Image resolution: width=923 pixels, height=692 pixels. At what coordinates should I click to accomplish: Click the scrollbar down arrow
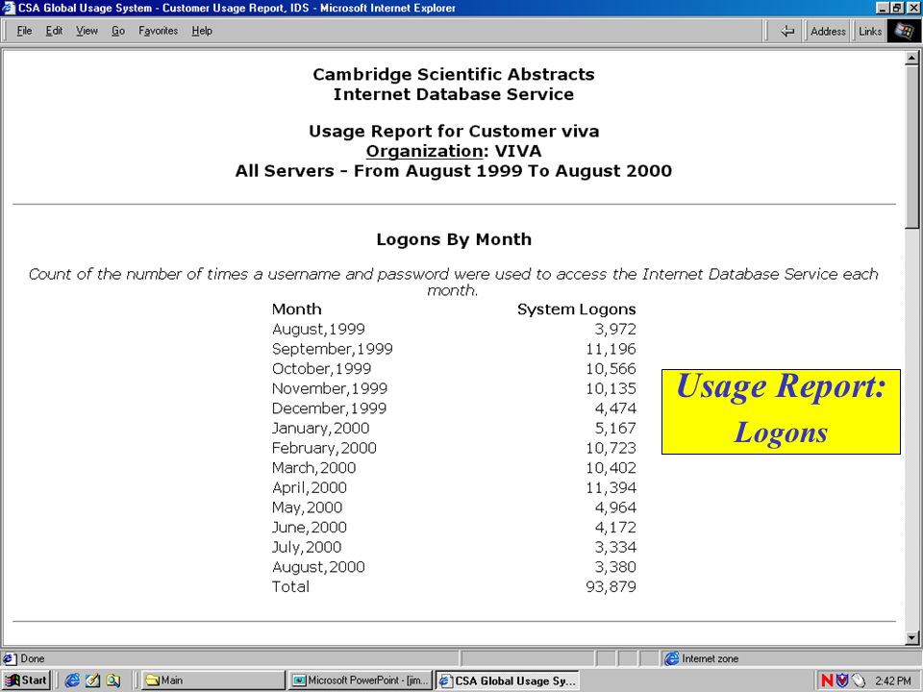point(911,637)
